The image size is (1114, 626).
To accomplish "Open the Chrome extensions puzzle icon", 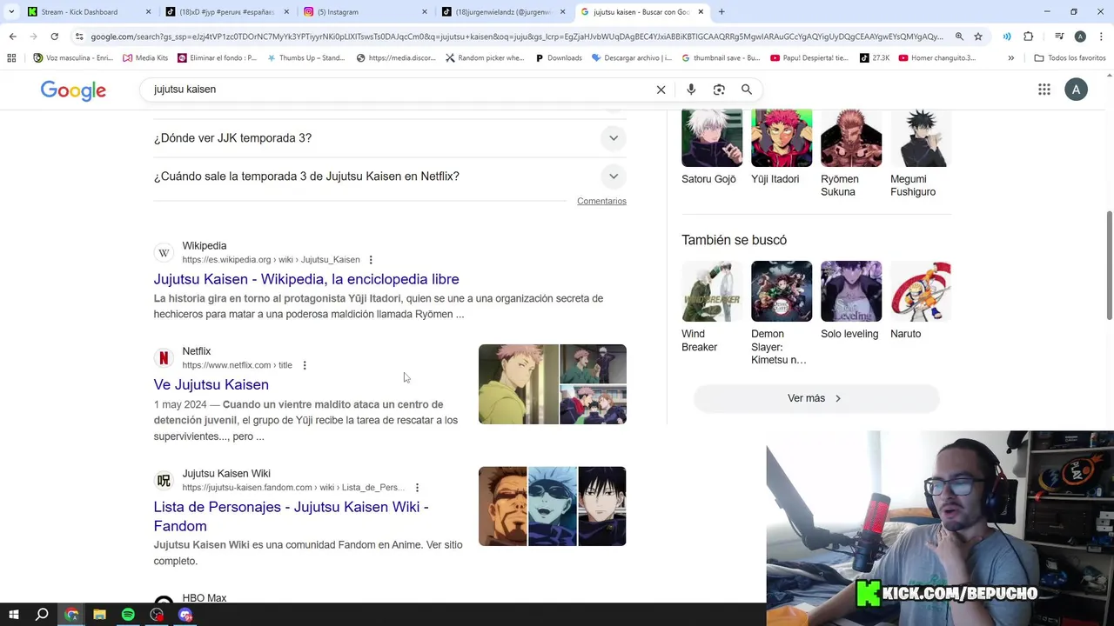I will [x=1029, y=37].
